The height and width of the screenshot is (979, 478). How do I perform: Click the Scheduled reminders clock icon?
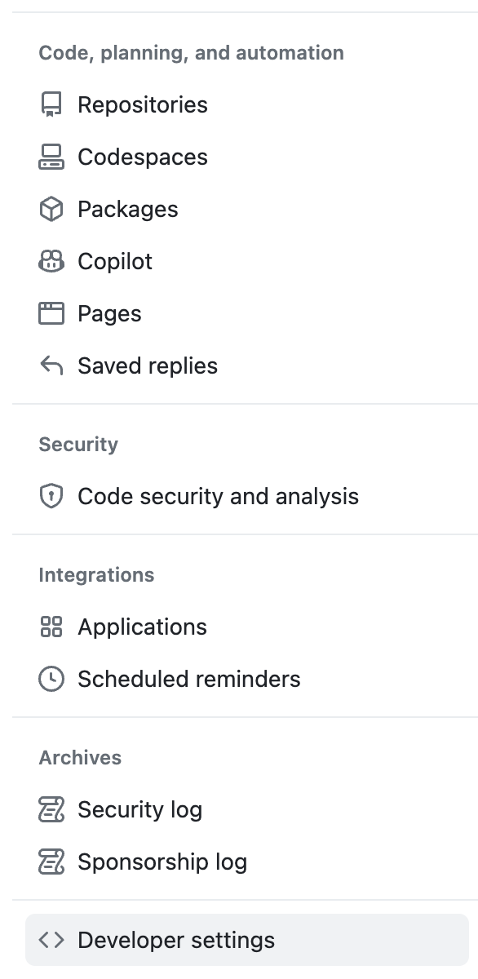point(51,679)
